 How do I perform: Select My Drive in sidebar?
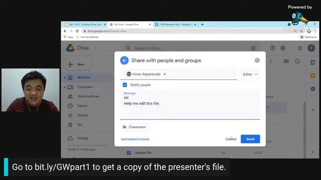coord(84,77)
